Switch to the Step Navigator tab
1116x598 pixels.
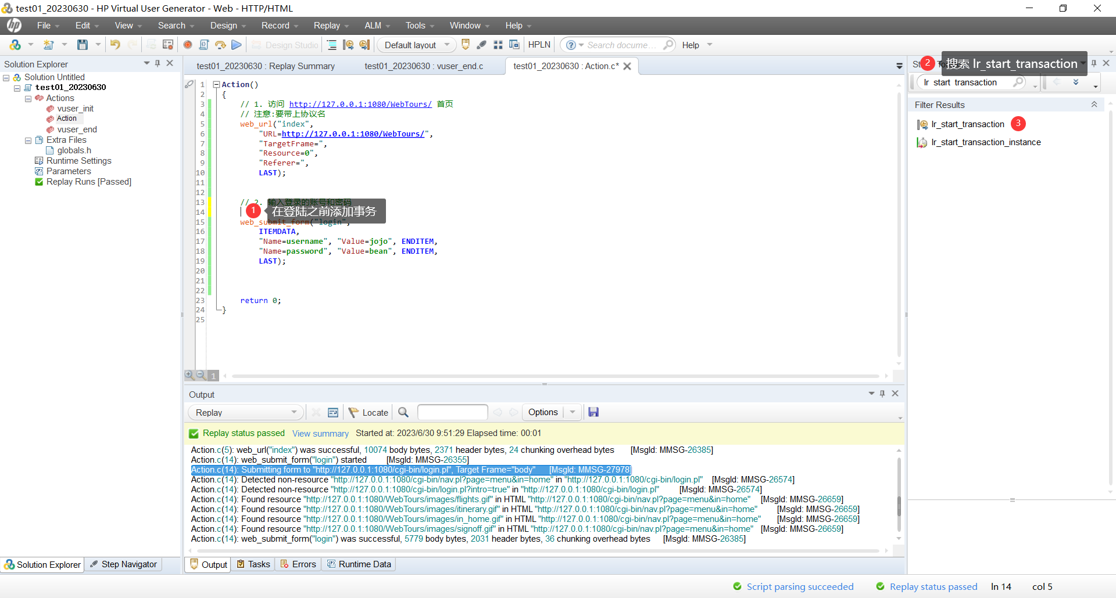click(x=123, y=564)
